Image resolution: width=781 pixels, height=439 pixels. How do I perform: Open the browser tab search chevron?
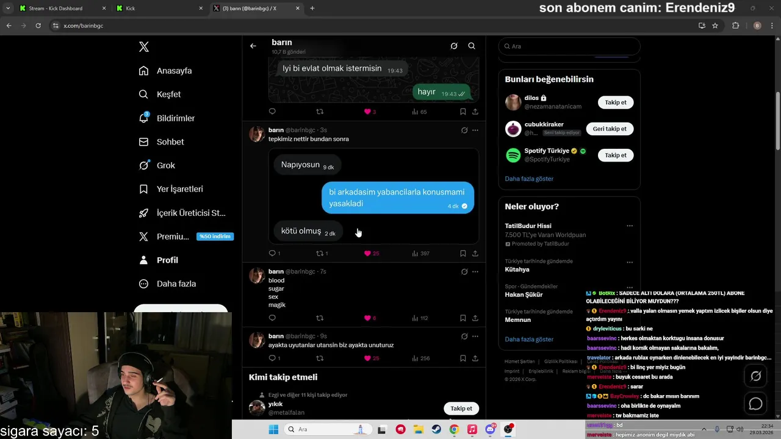click(8, 9)
